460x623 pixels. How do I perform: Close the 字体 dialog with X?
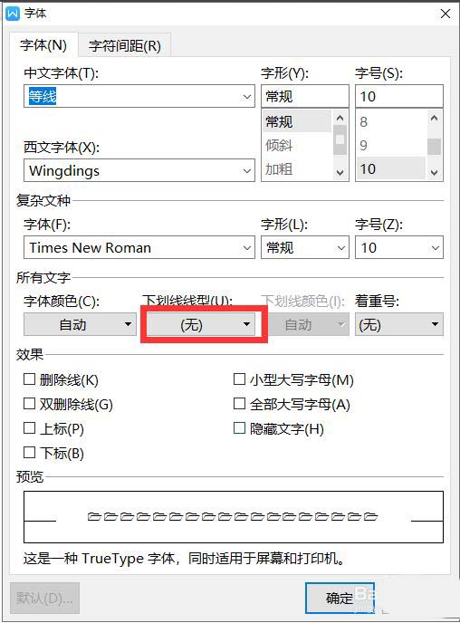tap(445, 14)
